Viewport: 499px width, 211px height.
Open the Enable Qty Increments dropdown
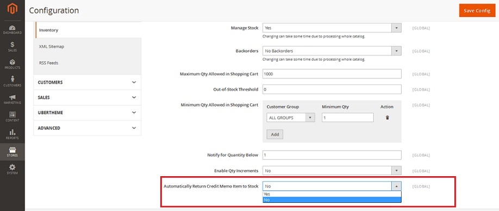point(332,171)
